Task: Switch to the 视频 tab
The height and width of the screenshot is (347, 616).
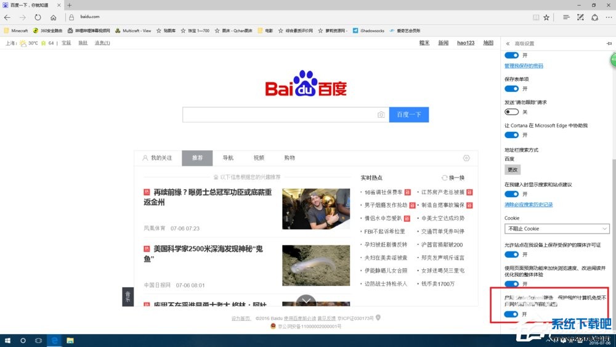Action: pos(259,158)
